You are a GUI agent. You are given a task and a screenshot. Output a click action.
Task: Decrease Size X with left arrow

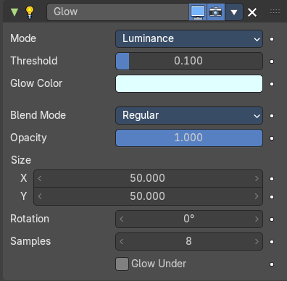[40, 179]
